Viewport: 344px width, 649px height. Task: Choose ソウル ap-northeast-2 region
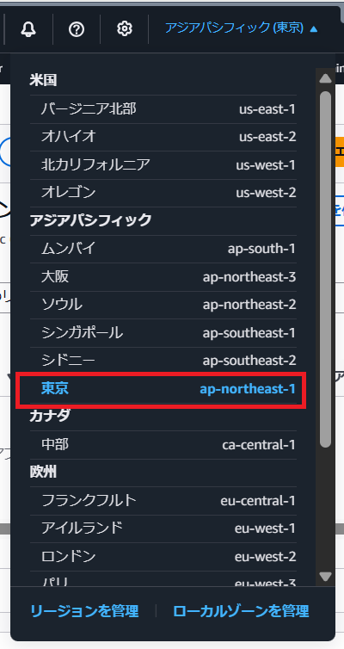click(163, 305)
